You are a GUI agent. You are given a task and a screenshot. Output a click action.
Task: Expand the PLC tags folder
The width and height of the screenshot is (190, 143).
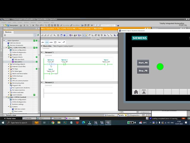[9, 69]
